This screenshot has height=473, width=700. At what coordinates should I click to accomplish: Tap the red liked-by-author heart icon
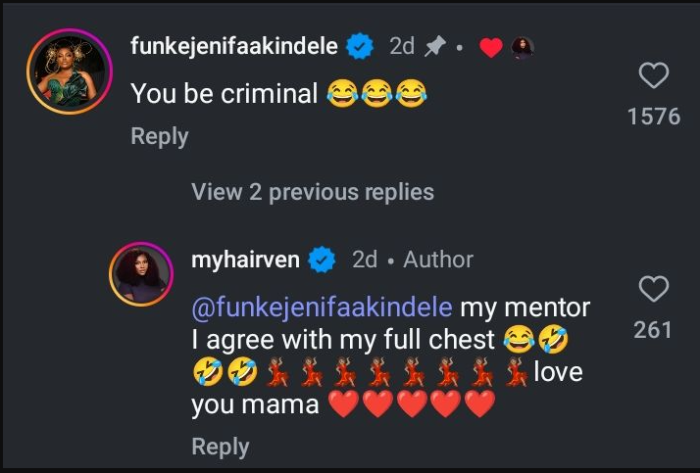(x=491, y=47)
